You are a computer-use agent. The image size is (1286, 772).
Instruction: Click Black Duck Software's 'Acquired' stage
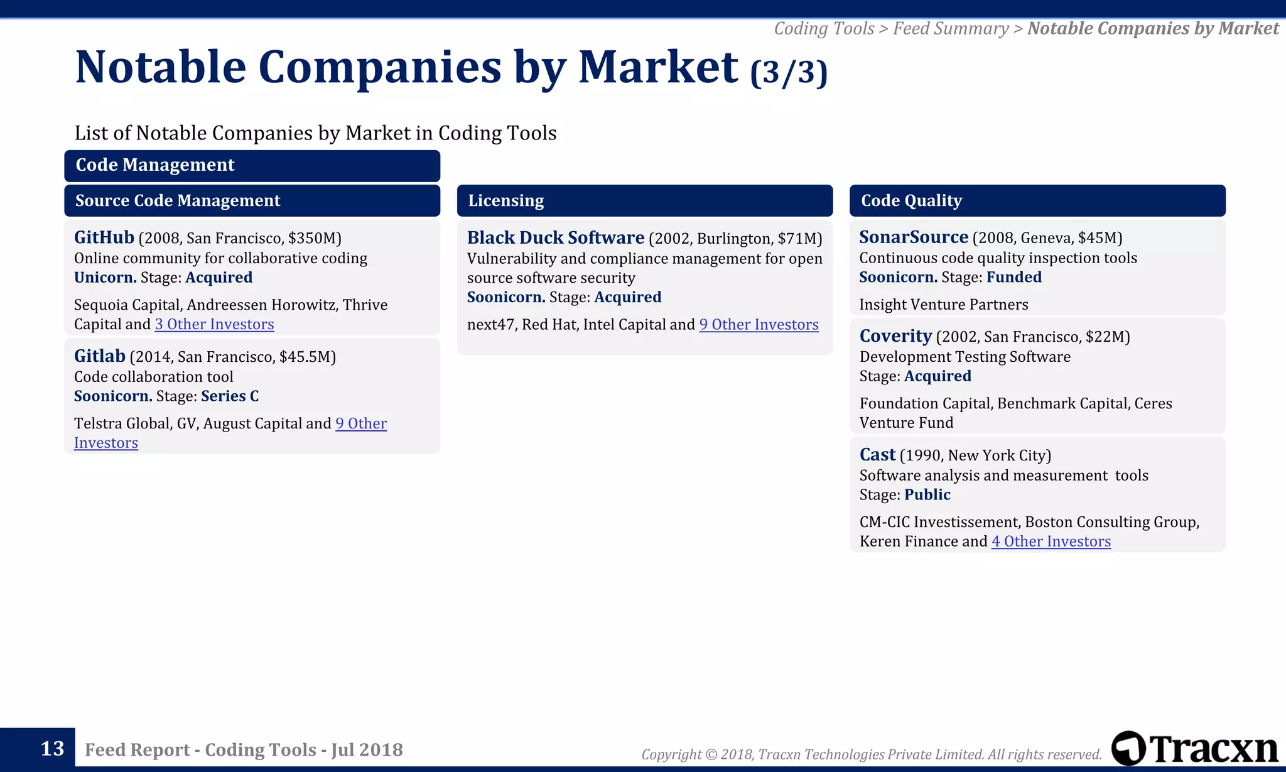tap(628, 297)
